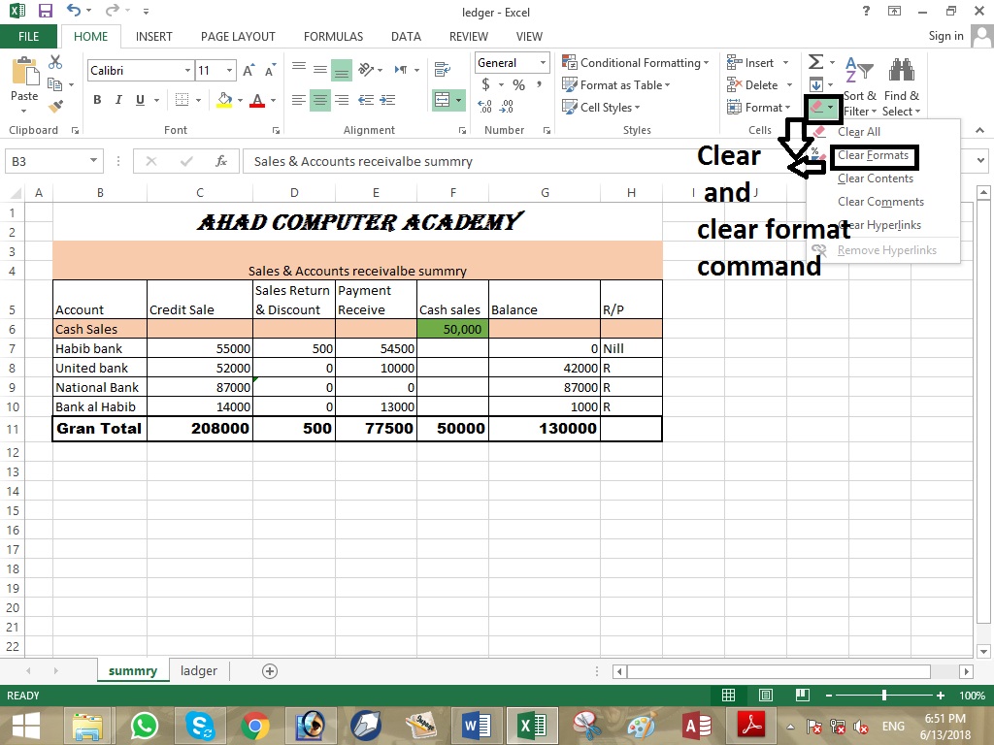Toggle Italic formatting
994x745 pixels.
(117, 99)
